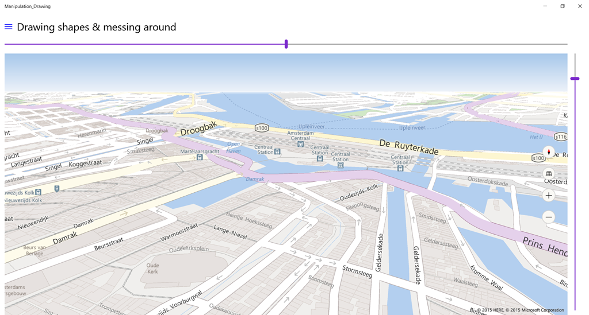The image size is (589, 315).
Task: Click the Beurs van Berlage label
Action: point(35,250)
